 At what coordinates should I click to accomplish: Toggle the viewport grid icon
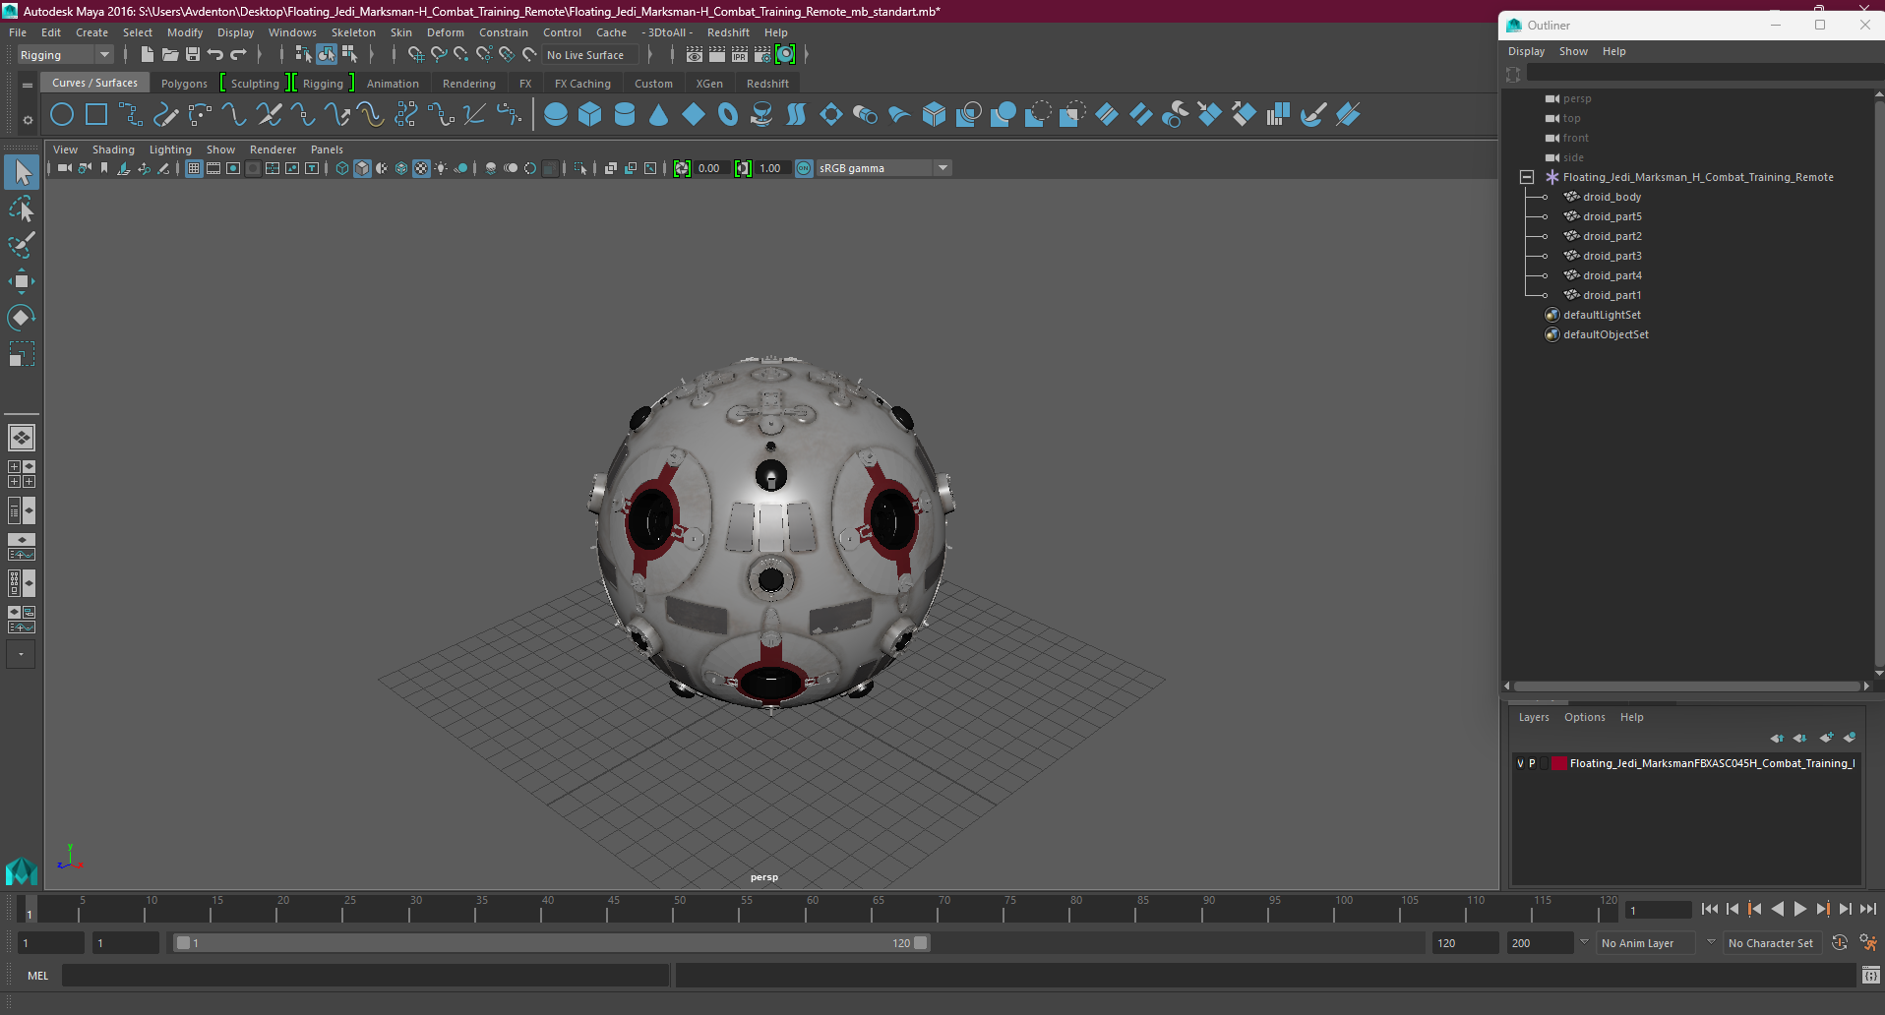(194, 168)
